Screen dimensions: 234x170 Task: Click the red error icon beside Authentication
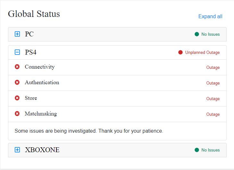click(17, 83)
